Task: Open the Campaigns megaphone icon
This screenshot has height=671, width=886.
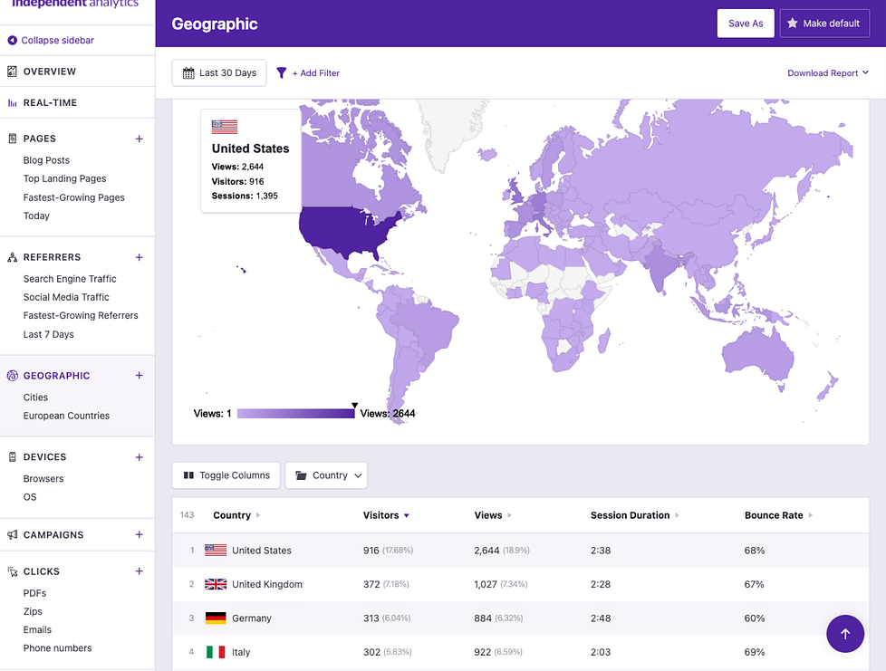Action: point(10,534)
